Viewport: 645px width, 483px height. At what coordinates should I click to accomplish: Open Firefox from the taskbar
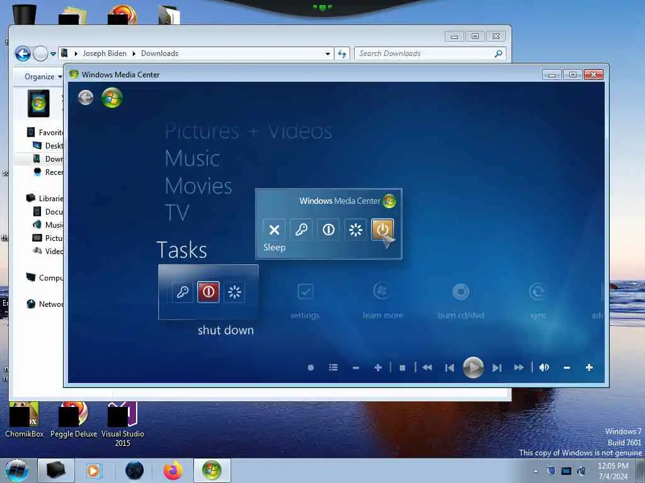pos(173,470)
